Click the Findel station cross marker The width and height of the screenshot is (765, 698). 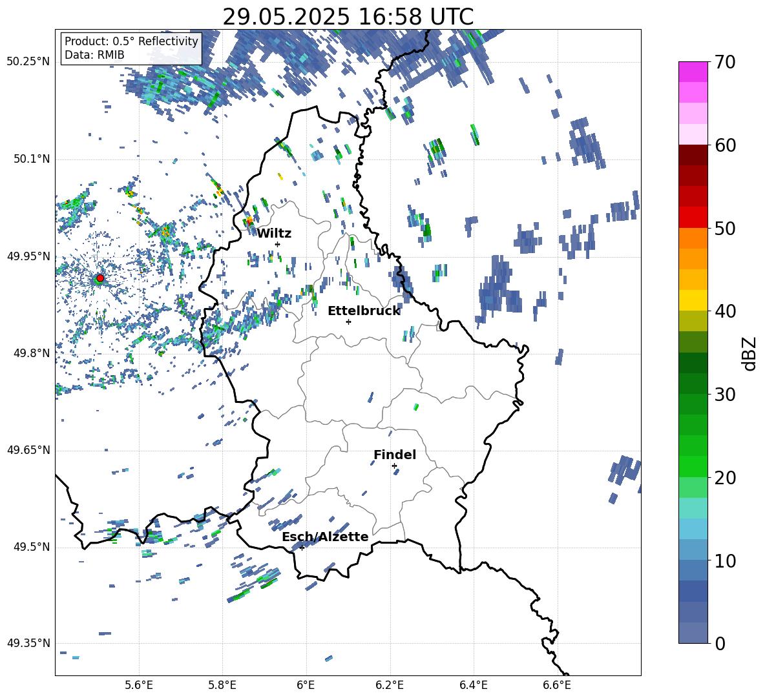click(x=394, y=466)
